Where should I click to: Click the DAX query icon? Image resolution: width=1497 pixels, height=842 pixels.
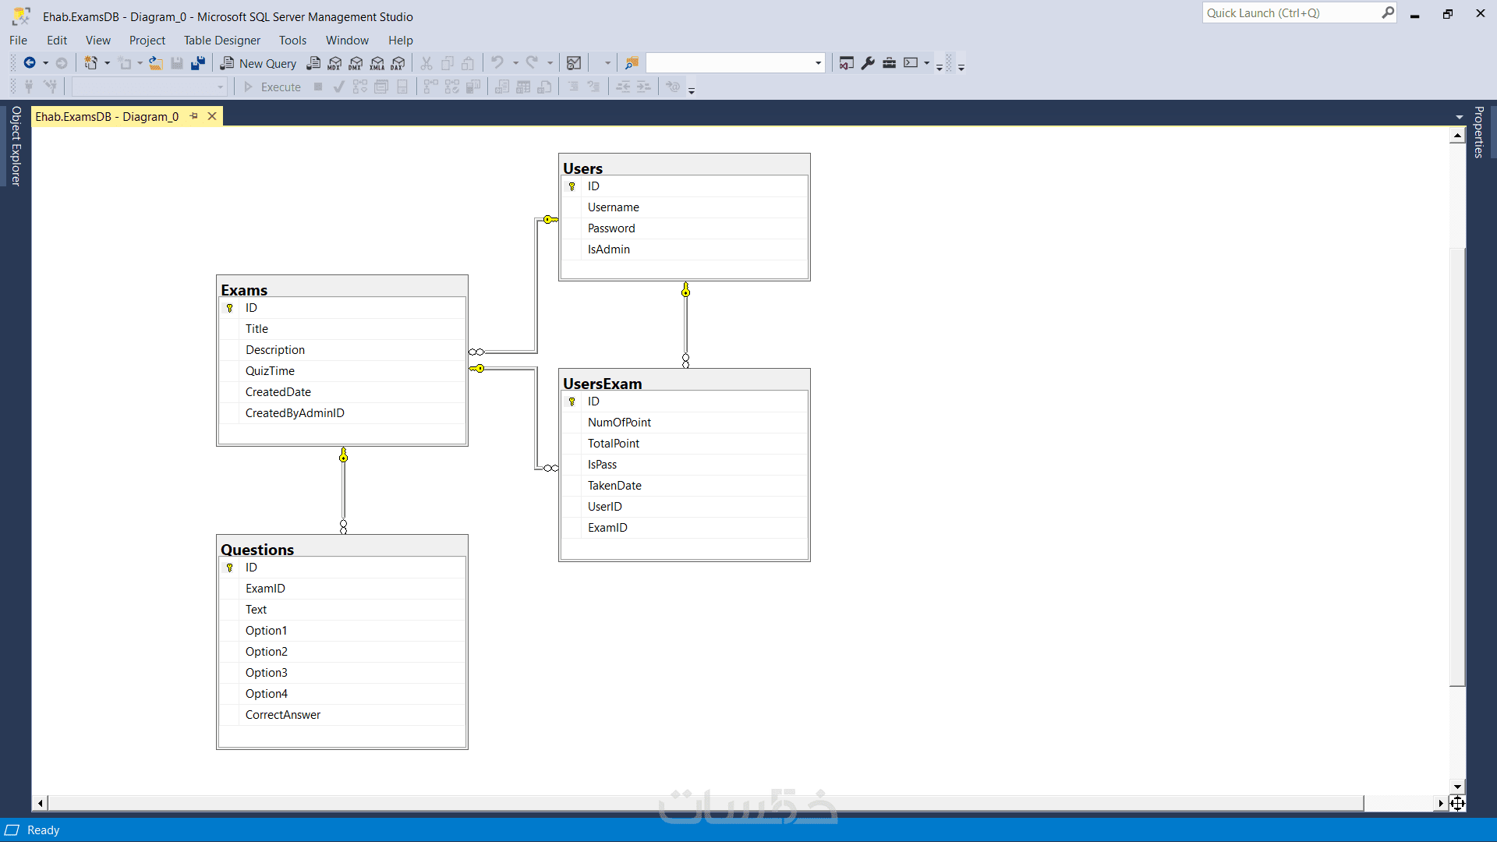[x=398, y=63]
